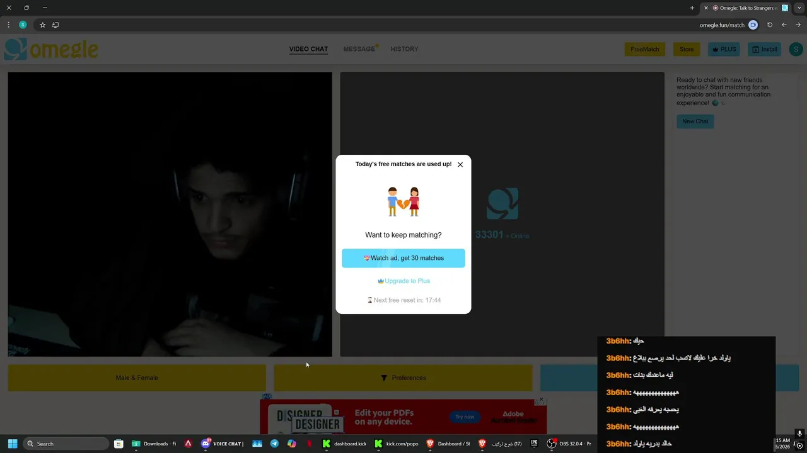807x453 pixels.
Task: Click the taskbar clock and date
Action: coord(782,444)
